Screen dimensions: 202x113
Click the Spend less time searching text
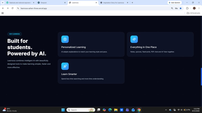(x=82, y=79)
